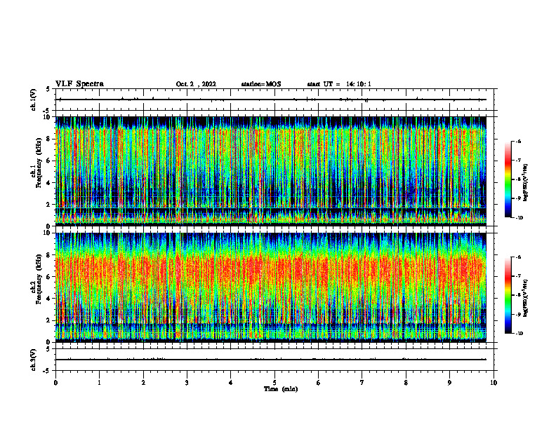
Task: Click time axis tick label "7"
Action: click(362, 383)
